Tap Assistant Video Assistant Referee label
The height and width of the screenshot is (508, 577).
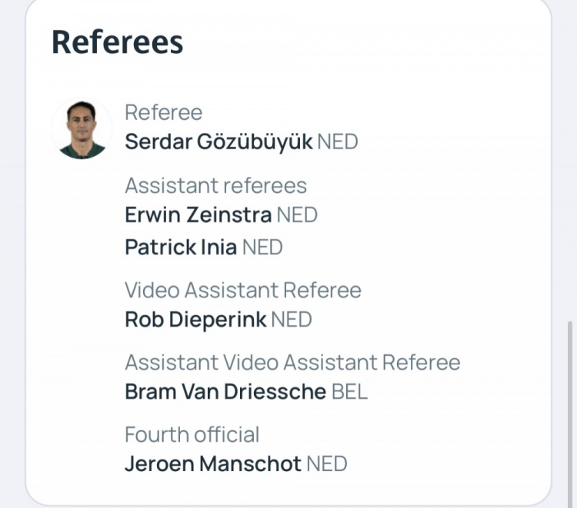292,363
